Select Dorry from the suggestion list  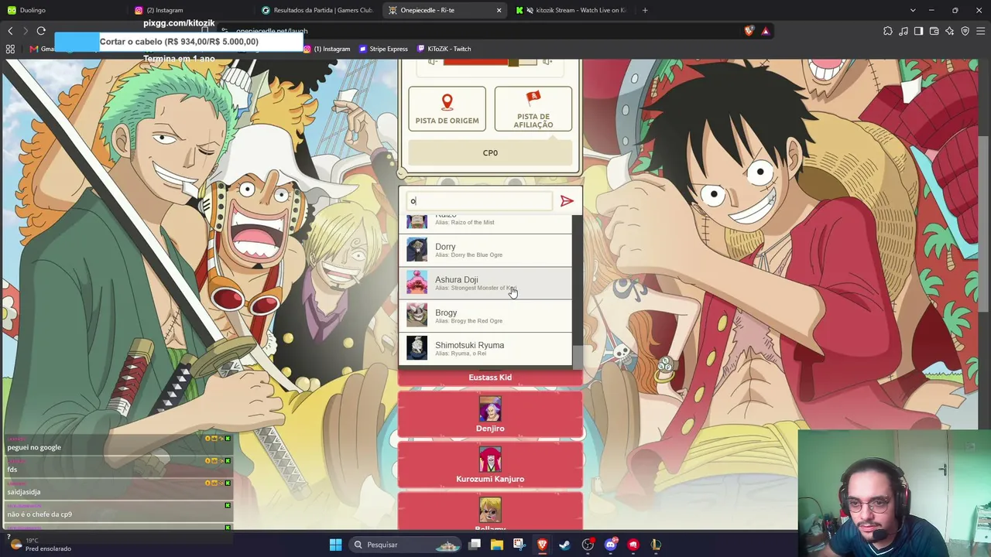485,250
